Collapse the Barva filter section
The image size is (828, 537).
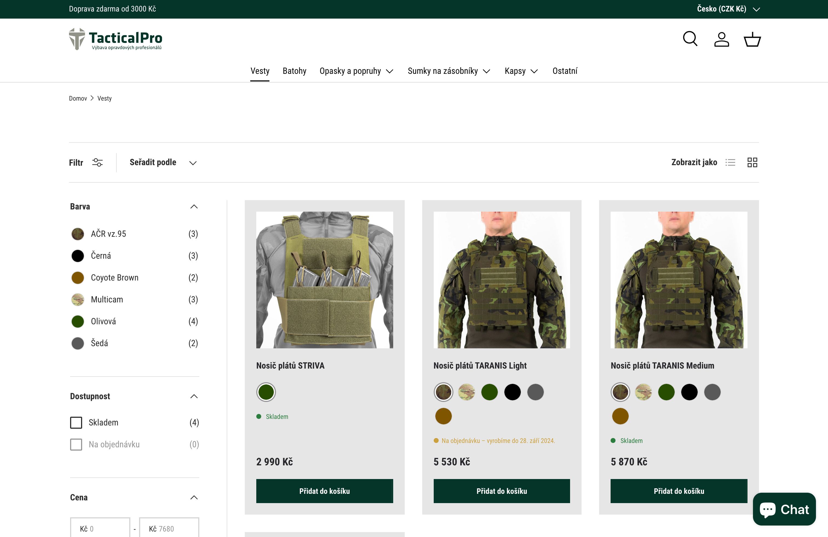tap(194, 206)
